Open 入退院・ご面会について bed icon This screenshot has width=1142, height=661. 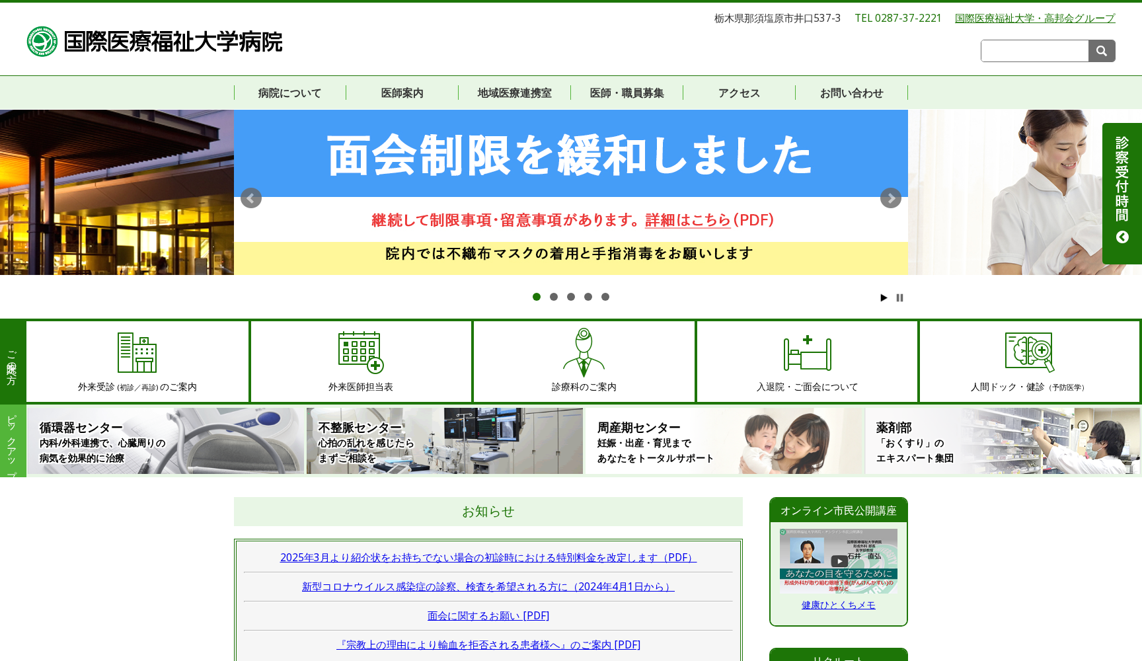[807, 354]
